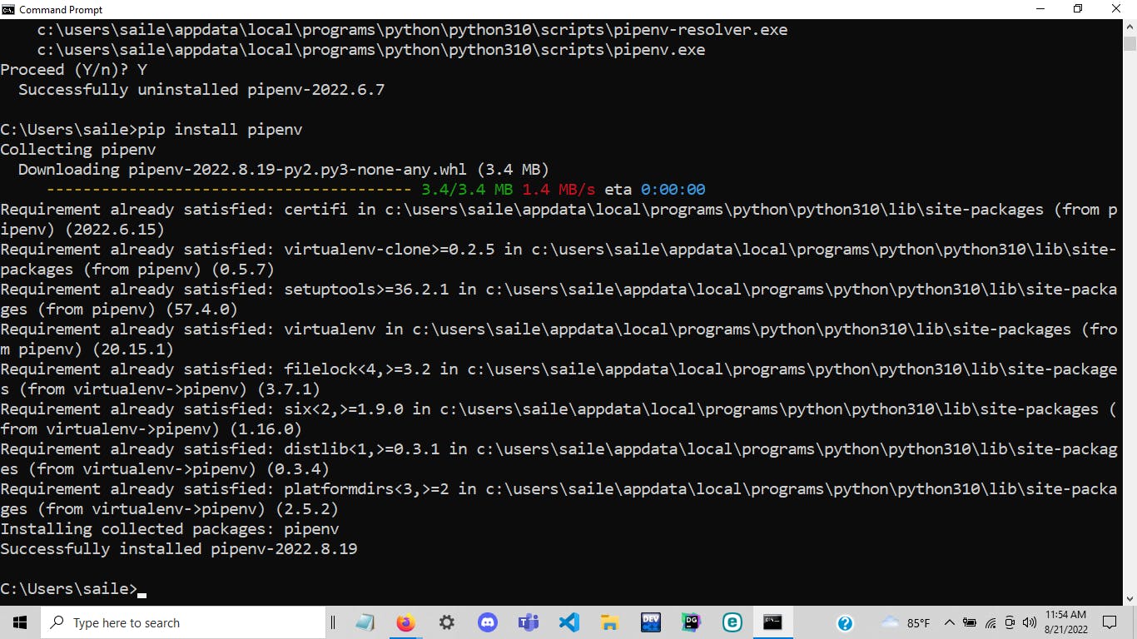Click the Type here to search box
Image resolution: width=1137 pixels, height=639 pixels.
tap(182, 622)
